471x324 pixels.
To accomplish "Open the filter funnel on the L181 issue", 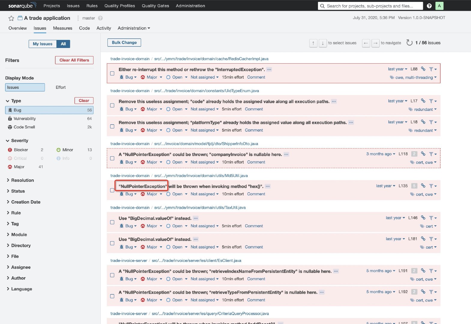I will pos(433,239).
